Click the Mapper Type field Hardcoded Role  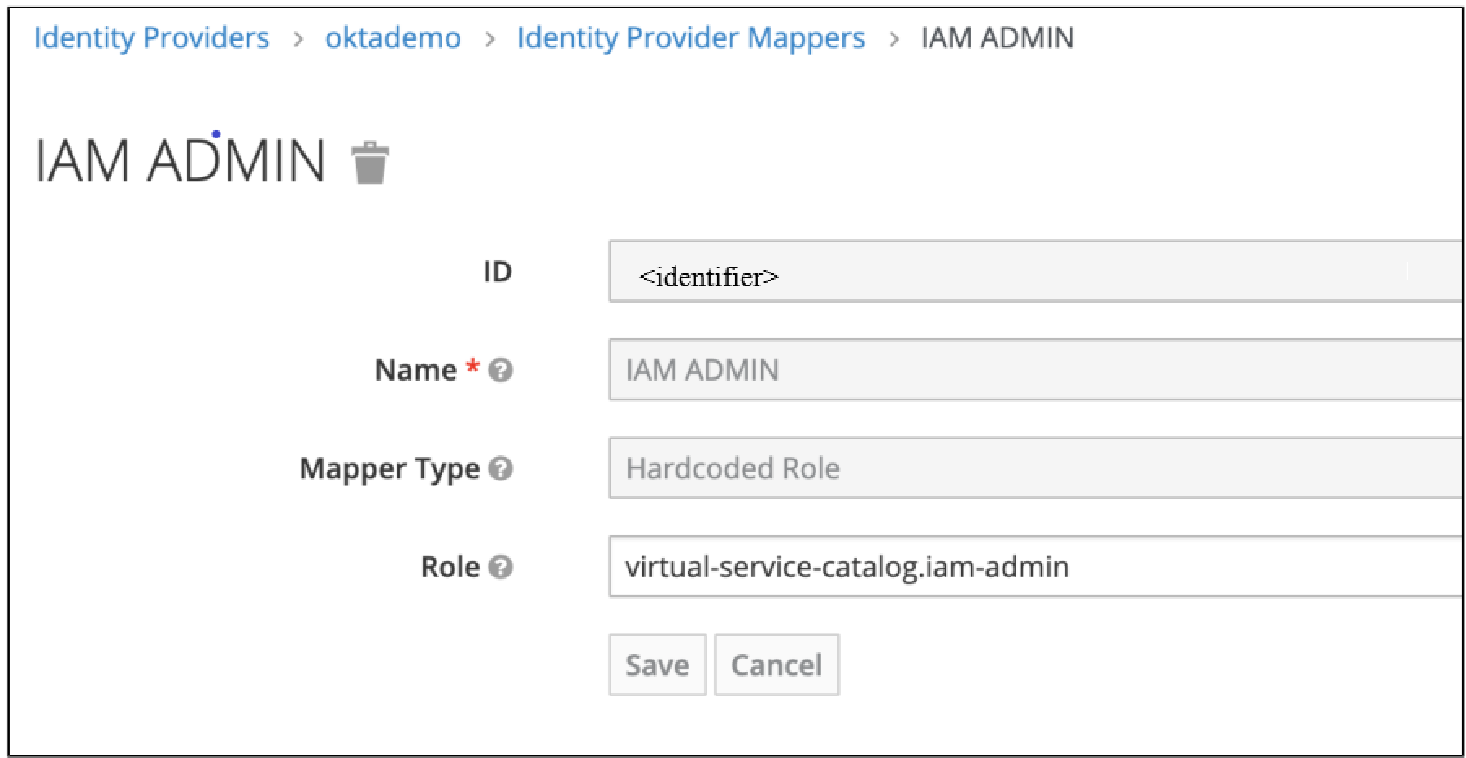click(1033, 468)
